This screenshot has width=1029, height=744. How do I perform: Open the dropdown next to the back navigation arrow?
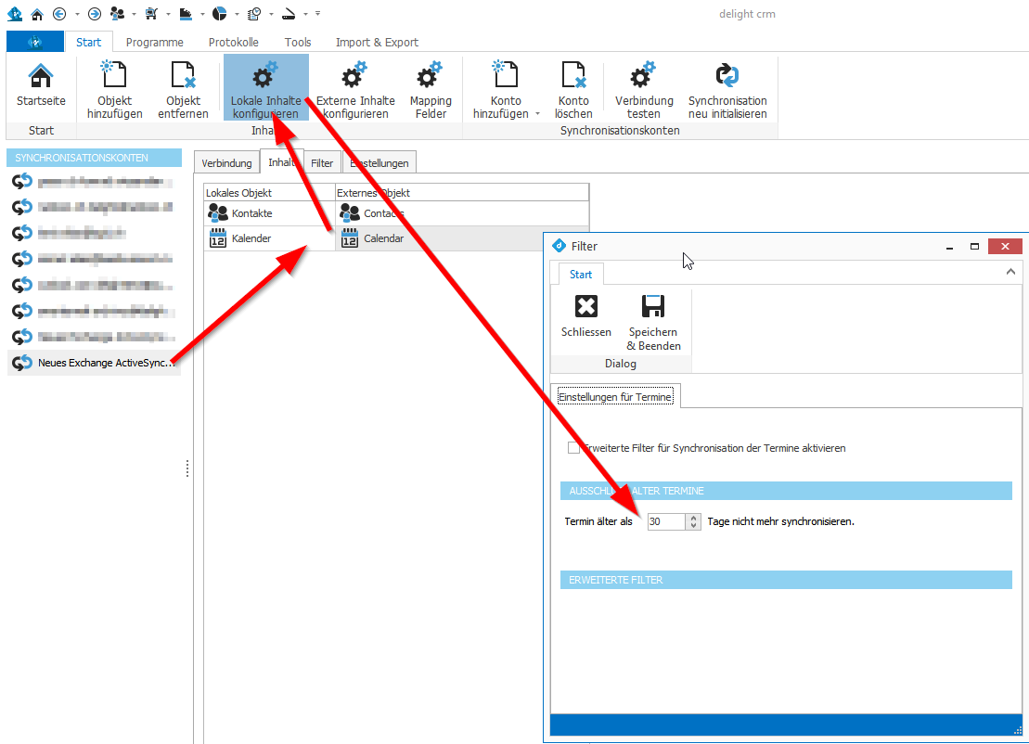click(77, 14)
